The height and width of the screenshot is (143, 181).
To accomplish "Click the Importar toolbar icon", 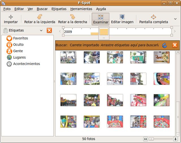I will pyautogui.click(x=11, y=19).
